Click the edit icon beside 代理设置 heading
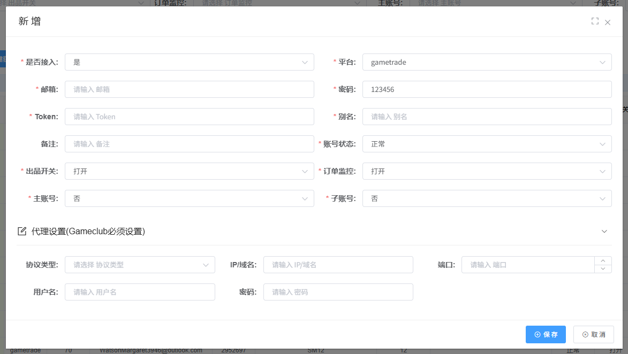 tap(21, 231)
